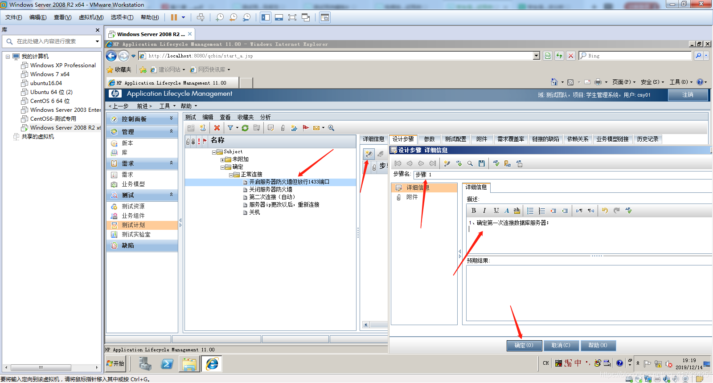Image resolution: width=713 pixels, height=383 pixels.
Task: Open the 分析 menu in test plan
Action: tap(265, 117)
